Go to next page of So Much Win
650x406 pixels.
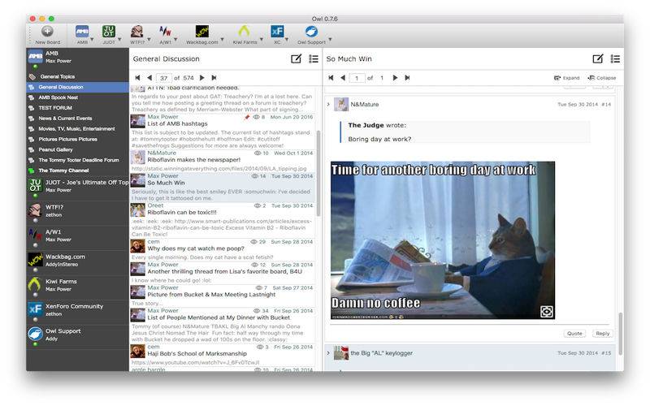(395, 77)
